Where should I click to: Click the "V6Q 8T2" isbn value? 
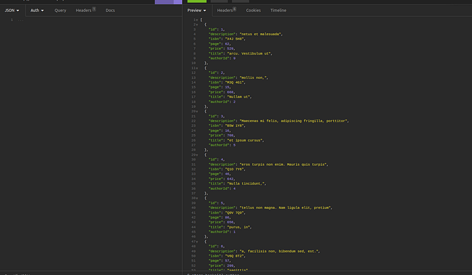point(235,256)
